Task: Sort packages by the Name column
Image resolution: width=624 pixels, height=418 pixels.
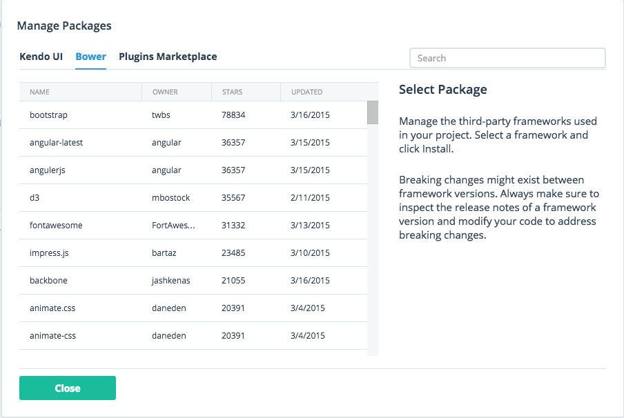Action: (40, 92)
